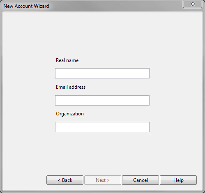Click the New Account Wizard title
Image resolution: width=205 pixels, height=193 pixels.
click(x=26, y=6)
